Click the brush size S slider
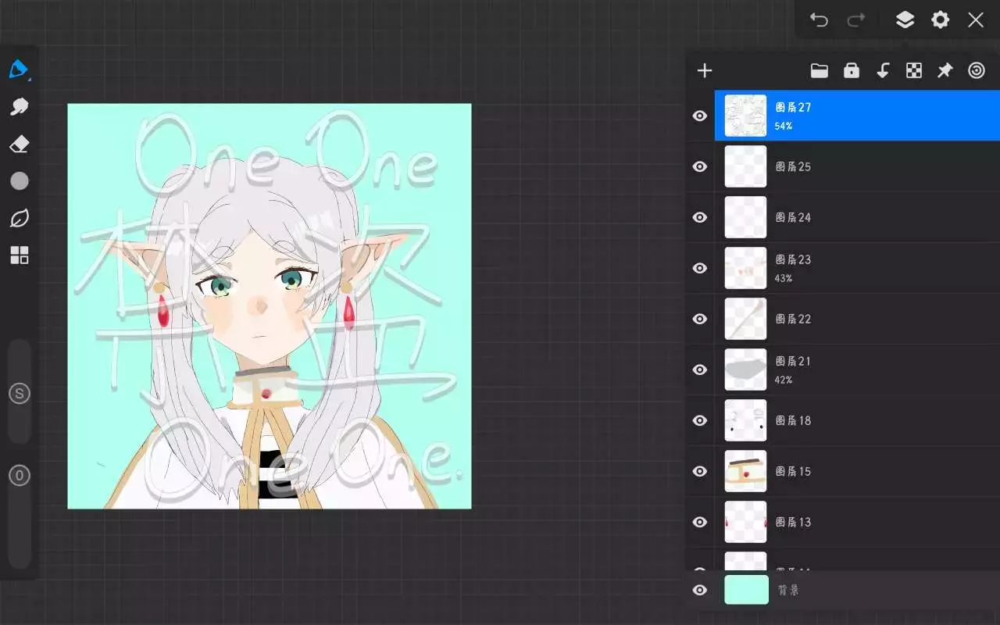The image size is (1000, 625). pos(19,394)
